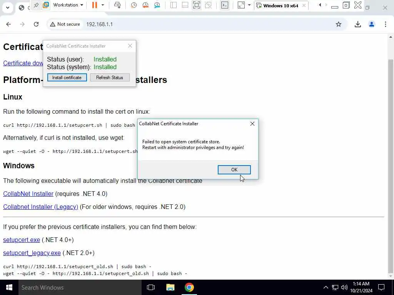The width and height of the screenshot is (394, 295).
Task: Open the Workstation menu dropdown
Action: (x=68, y=5)
